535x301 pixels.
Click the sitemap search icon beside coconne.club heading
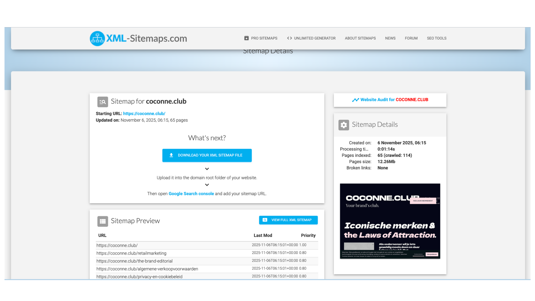103,102
